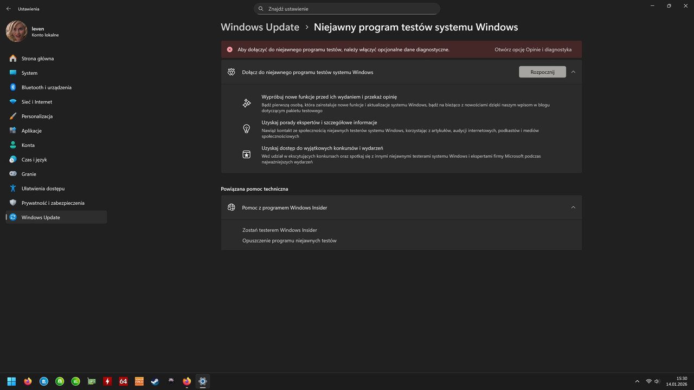Show hidden tray icons with the chevron

pos(638,381)
